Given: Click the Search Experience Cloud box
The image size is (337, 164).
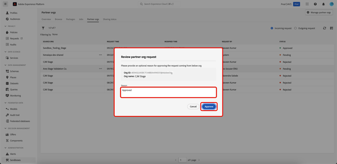Looking at the screenshot, I should (x=159, y=4).
